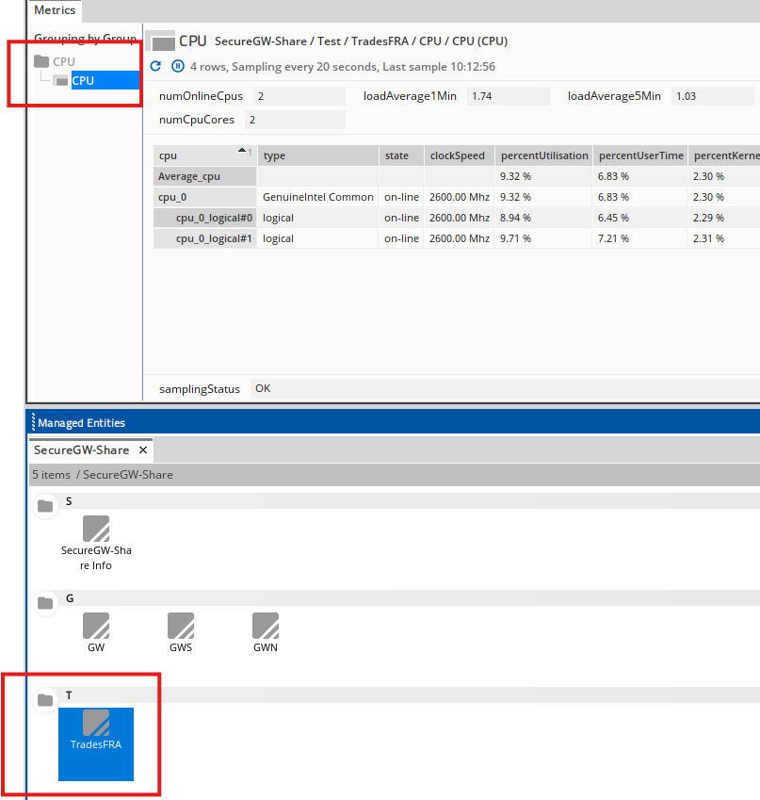Select the Average_cpu row

pyautogui.click(x=204, y=176)
